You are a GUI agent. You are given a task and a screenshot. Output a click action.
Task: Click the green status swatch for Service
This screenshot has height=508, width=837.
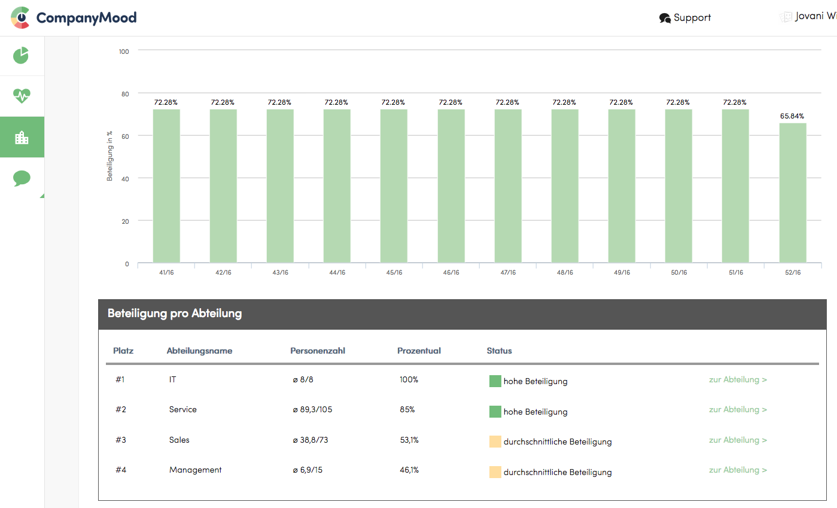point(495,412)
